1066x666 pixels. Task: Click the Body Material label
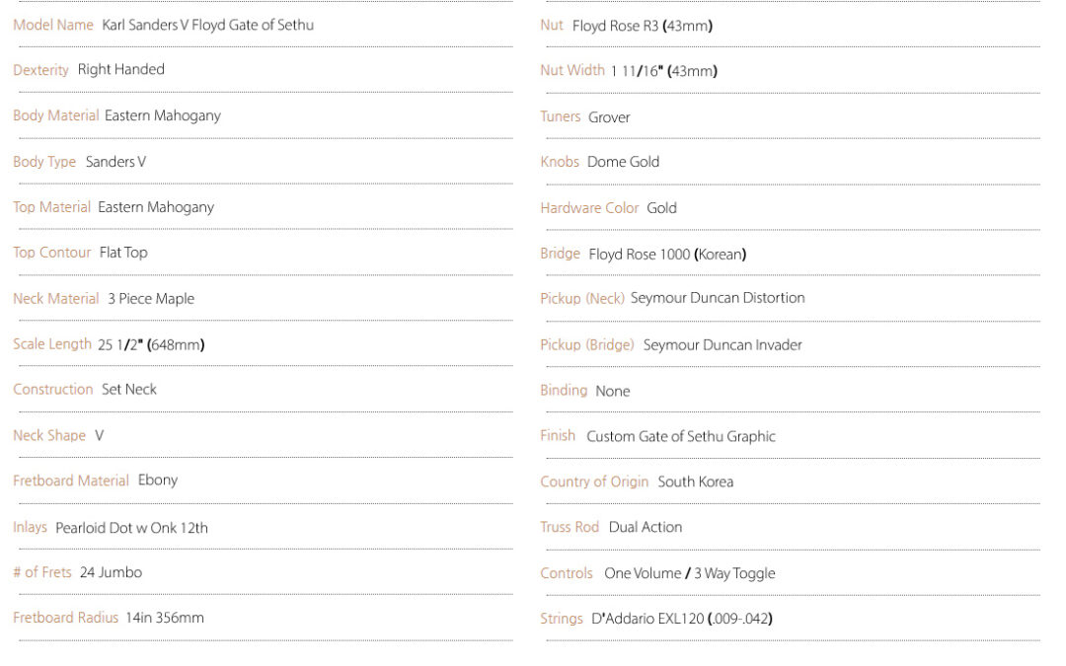coord(55,115)
